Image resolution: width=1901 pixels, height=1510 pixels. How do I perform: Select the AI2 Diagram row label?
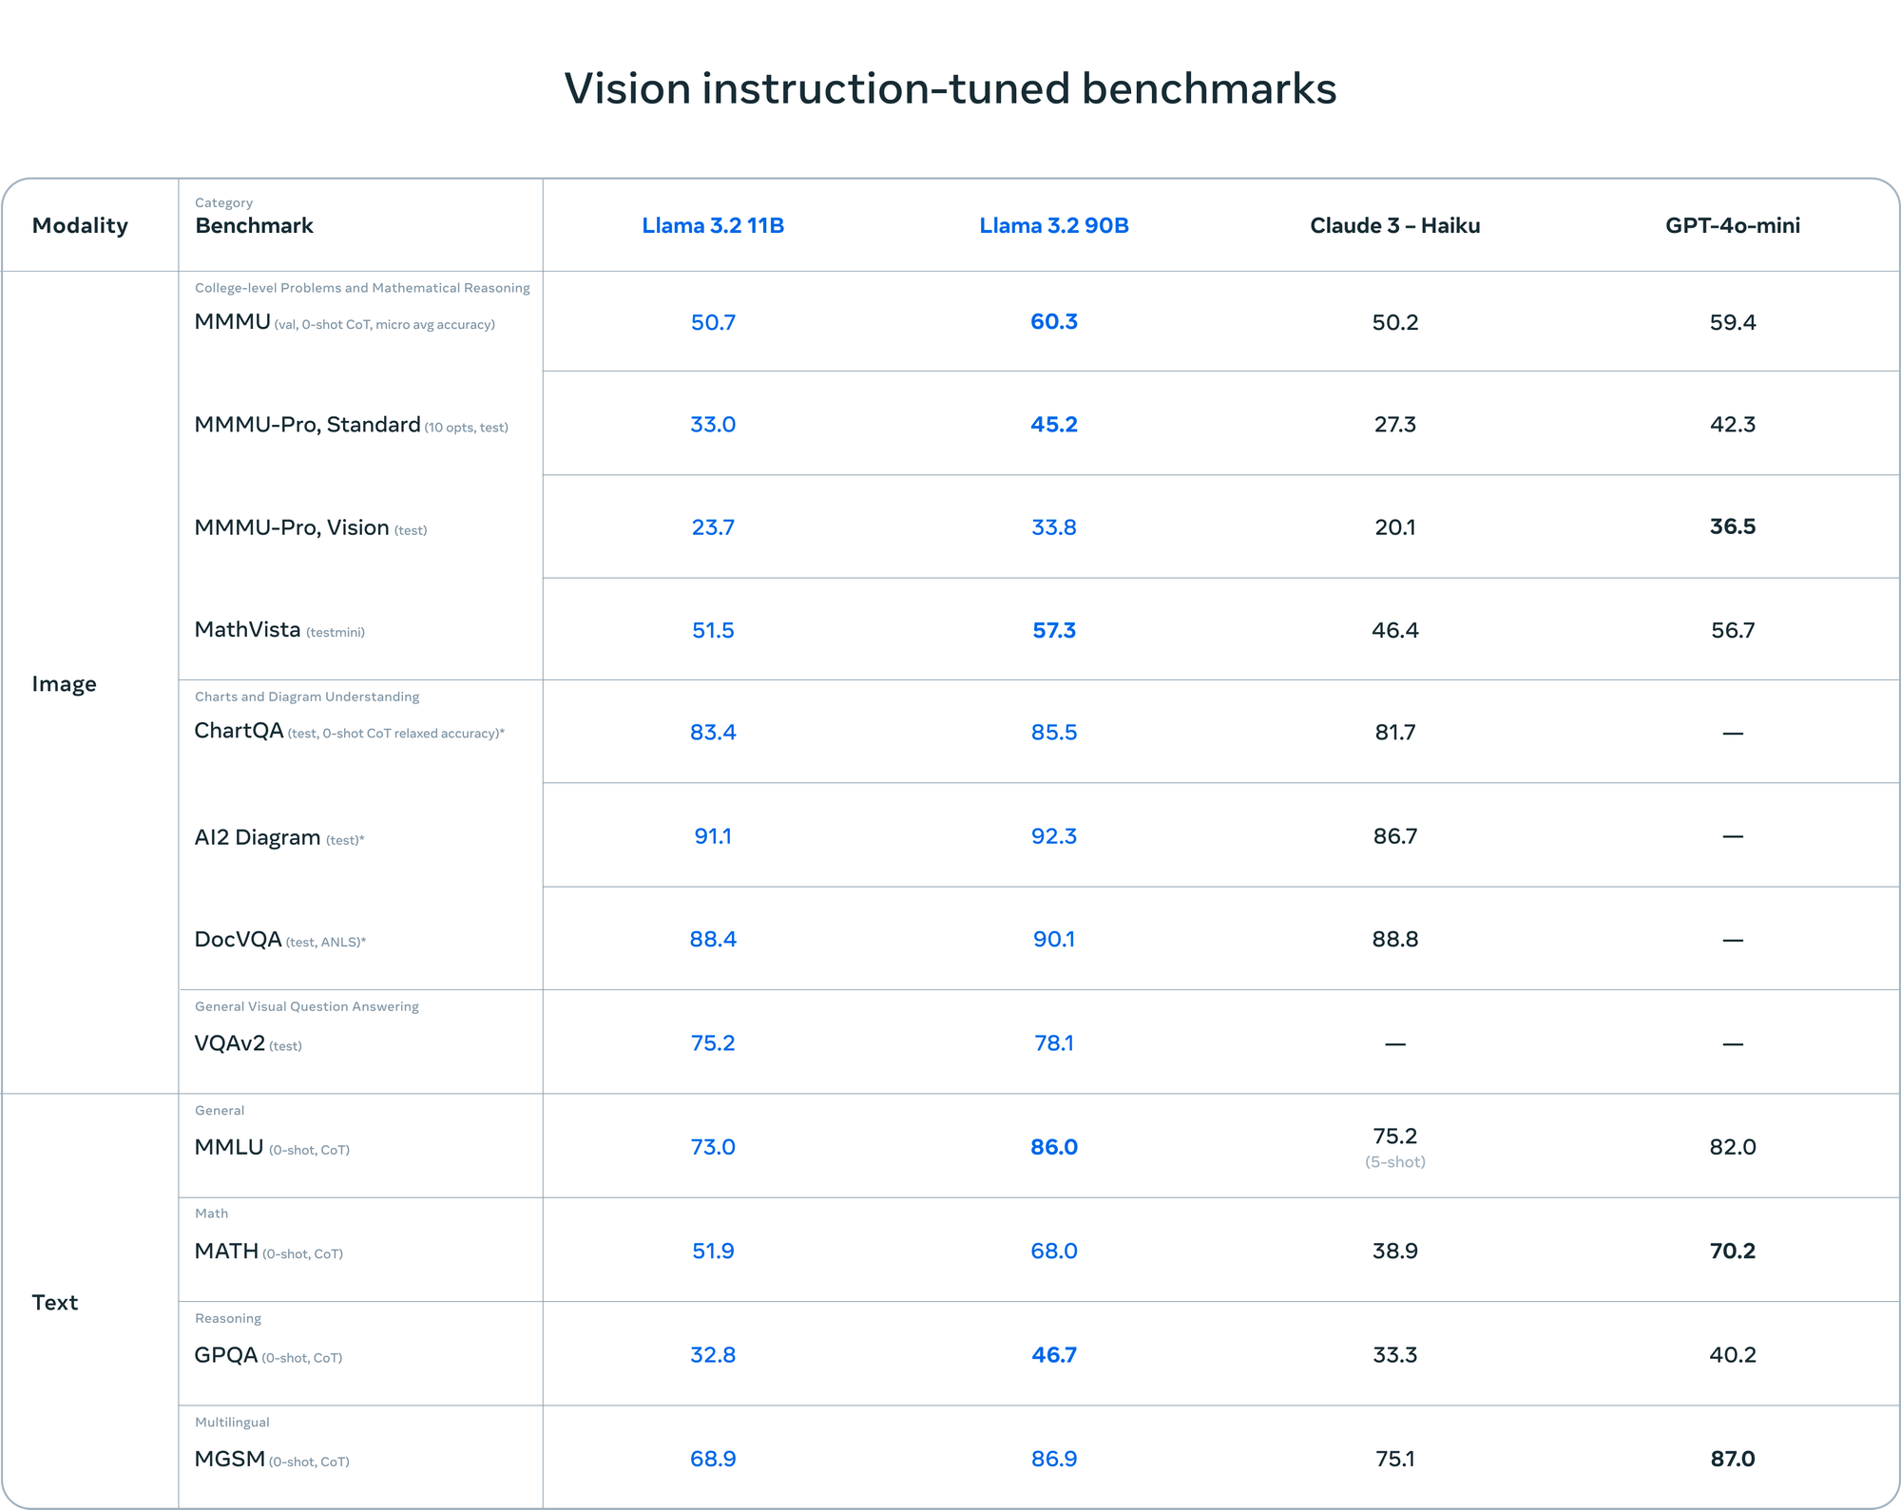click(x=257, y=837)
